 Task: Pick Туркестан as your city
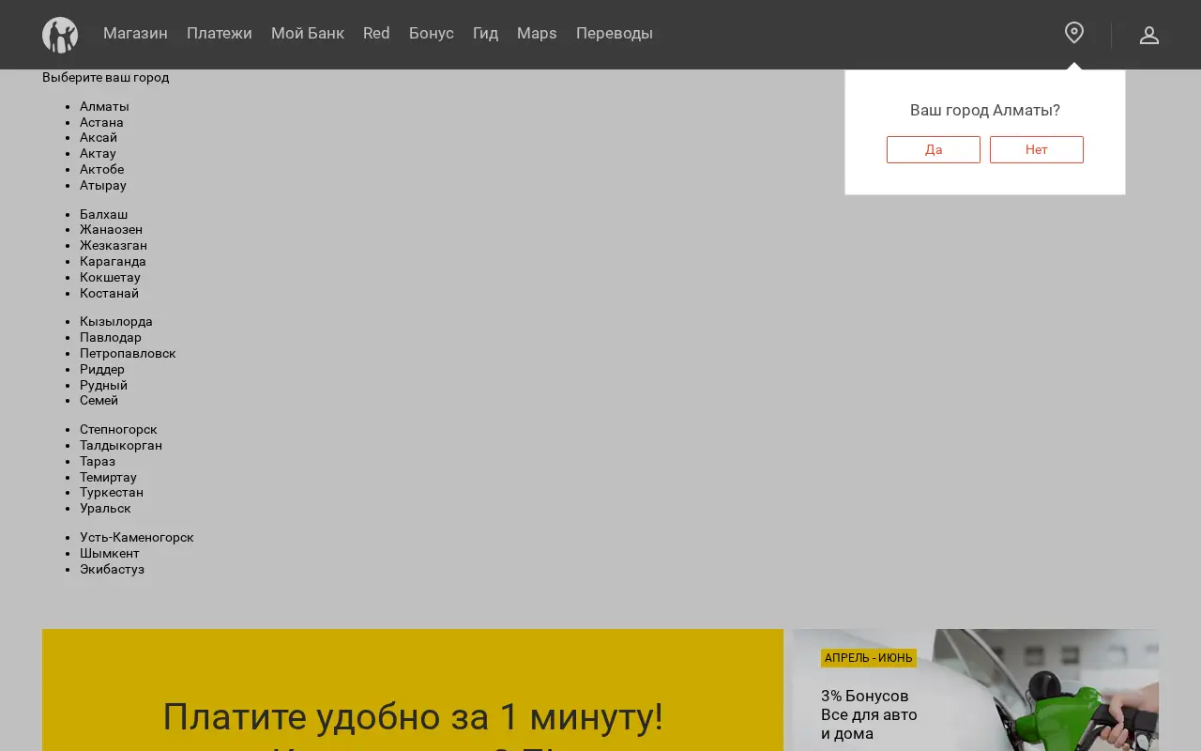pos(112,492)
